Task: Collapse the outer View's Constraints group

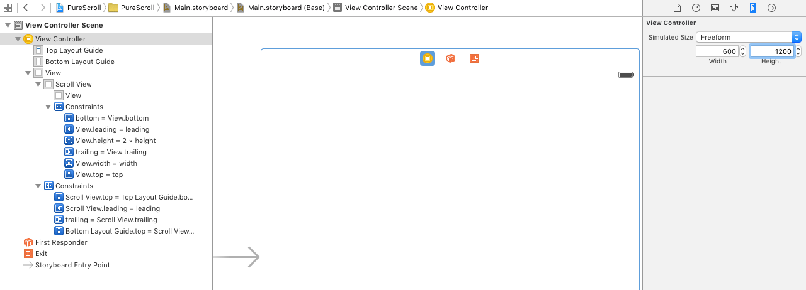Action: [x=38, y=186]
